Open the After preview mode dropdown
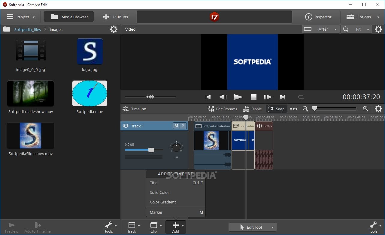 (321, 29)
